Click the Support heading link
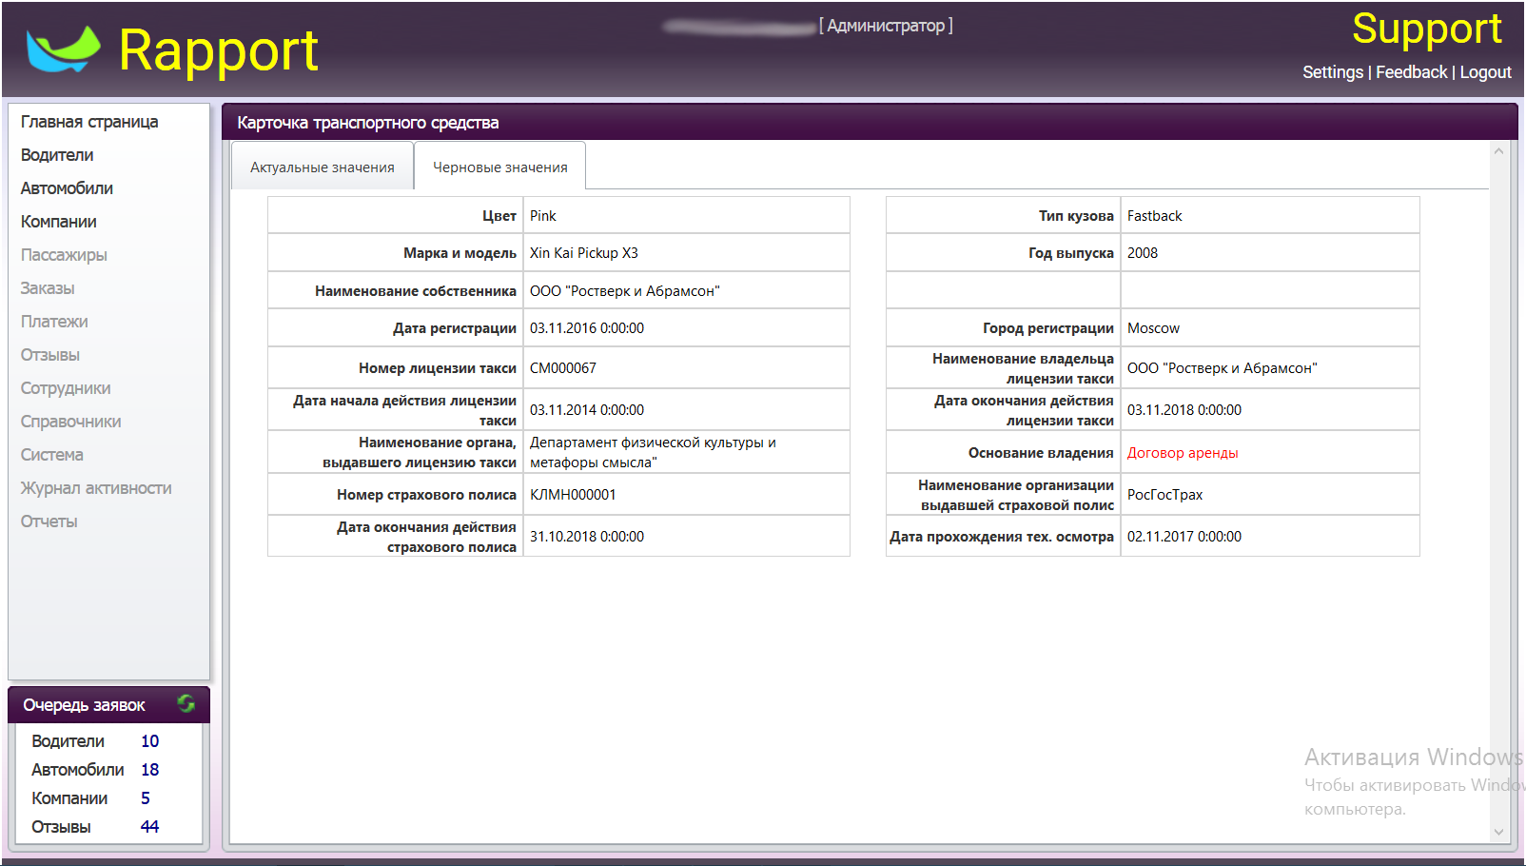The height and width of the screenshot is (866, 1526). click(x=1427, y=29)
